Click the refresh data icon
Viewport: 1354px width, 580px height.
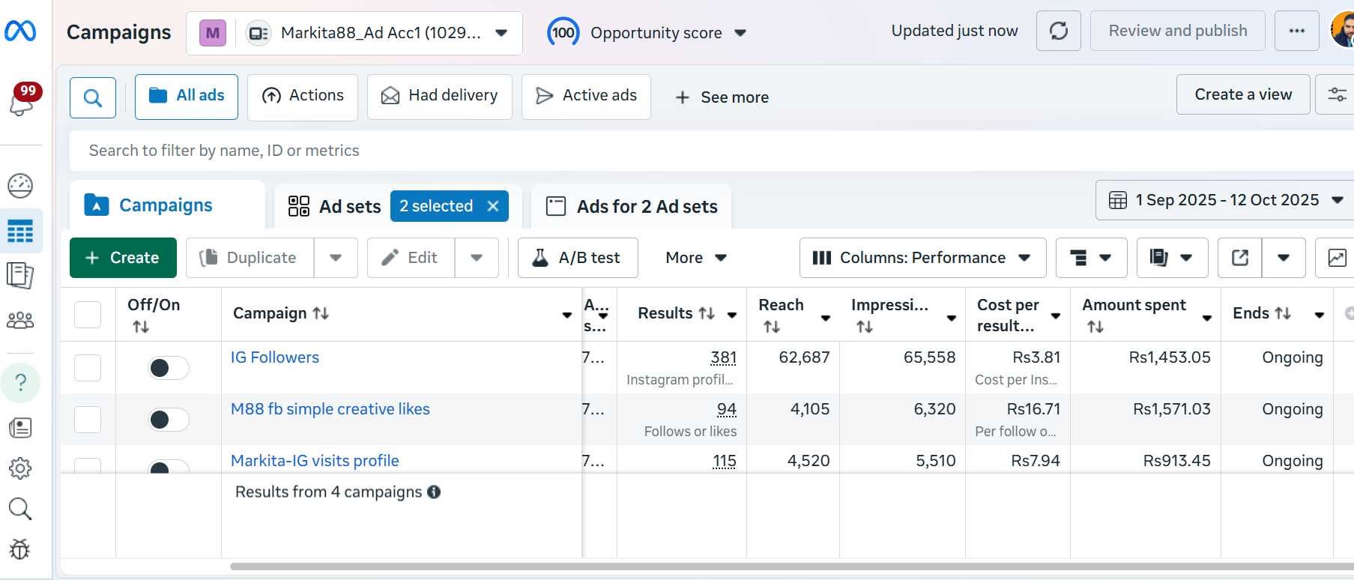click(x=1058, y=31)
